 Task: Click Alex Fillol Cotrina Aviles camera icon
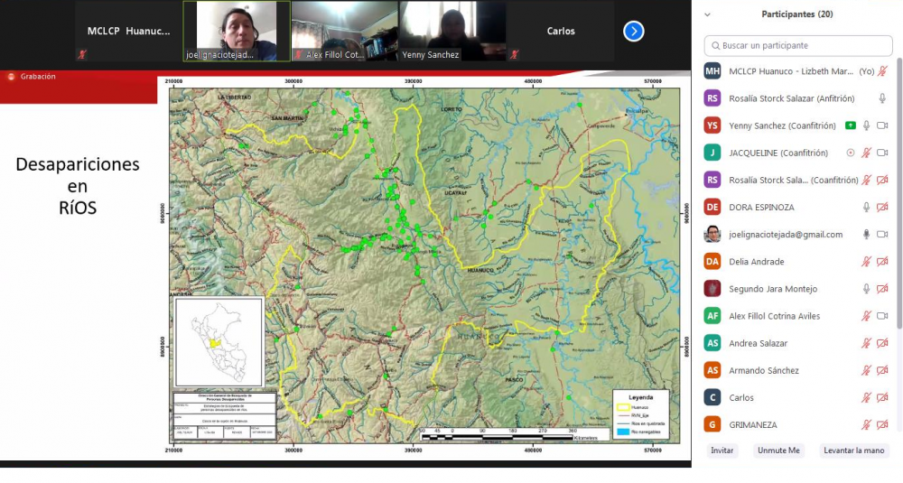click(882, 316)
